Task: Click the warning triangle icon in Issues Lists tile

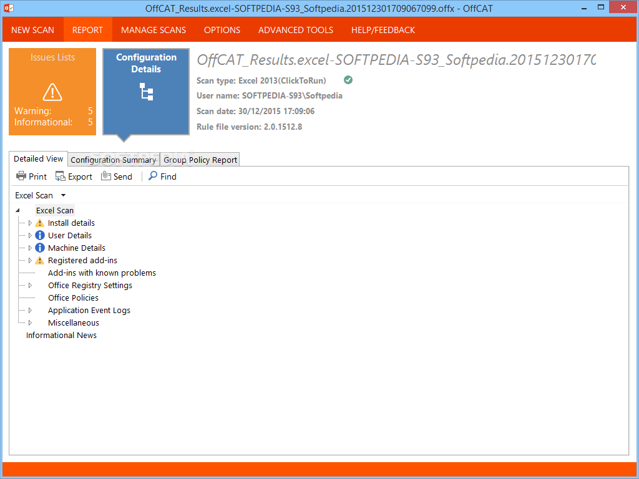Action: [52, 92]
